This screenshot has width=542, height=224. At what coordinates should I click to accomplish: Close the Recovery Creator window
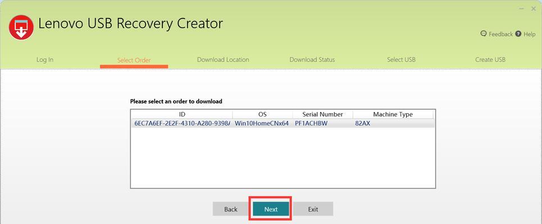pos(534,8)
